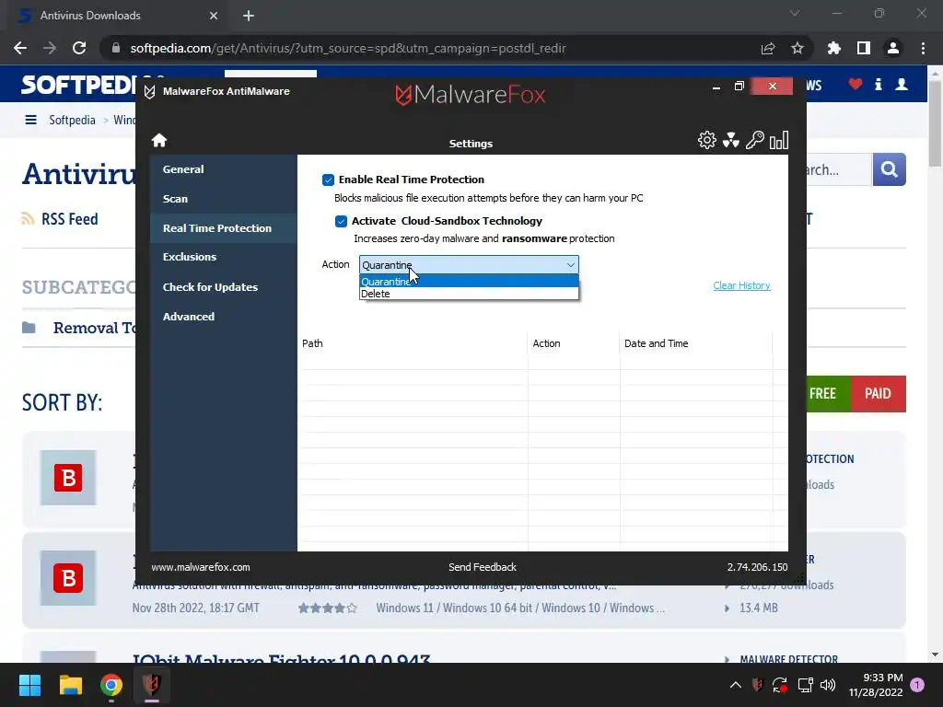Image resolution: width=943 pixels, height=707 pixels.
Task: Click the Path column header
Action: click(413, 344)
